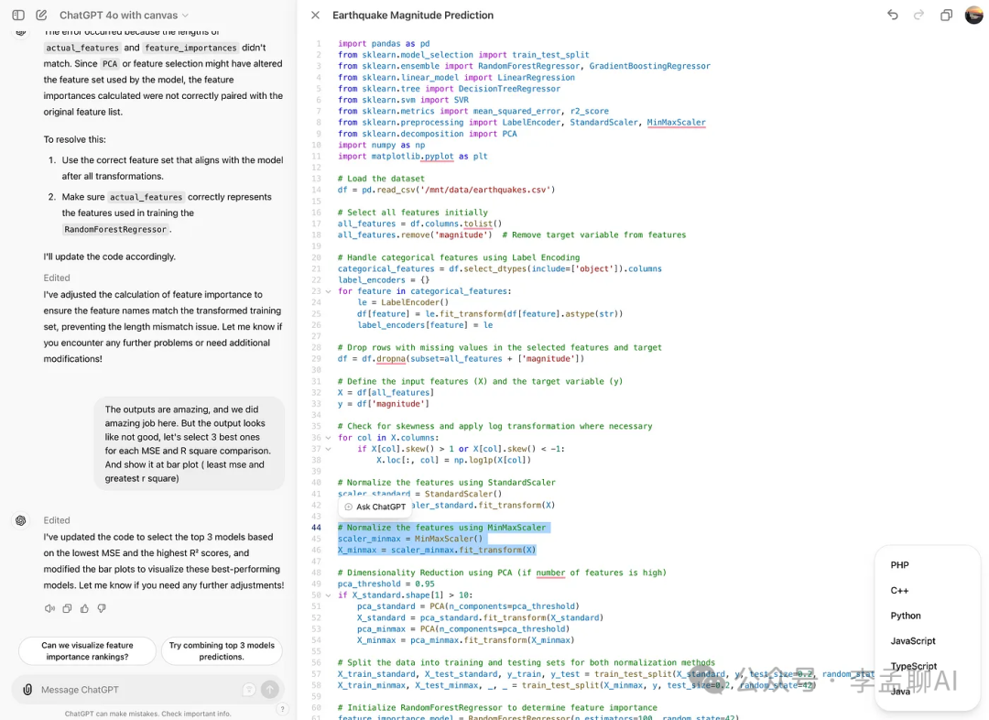Open the user profile avatar
This screenshot has width=989, height=720.
coord(973,15)
